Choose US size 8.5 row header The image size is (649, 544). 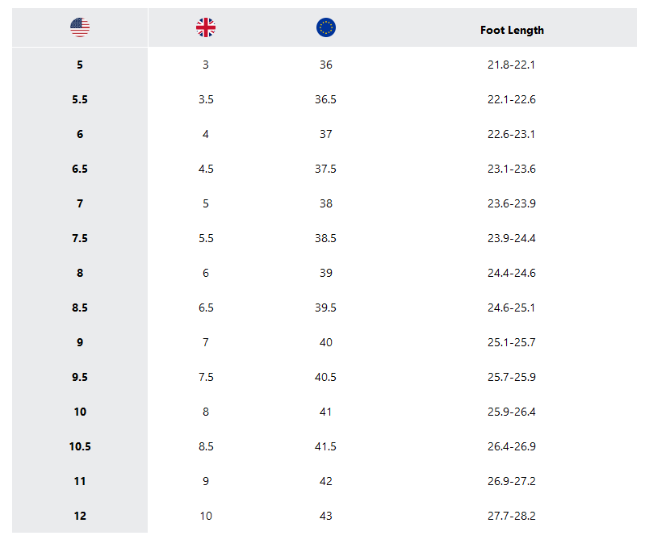click(x=80, y=308)
